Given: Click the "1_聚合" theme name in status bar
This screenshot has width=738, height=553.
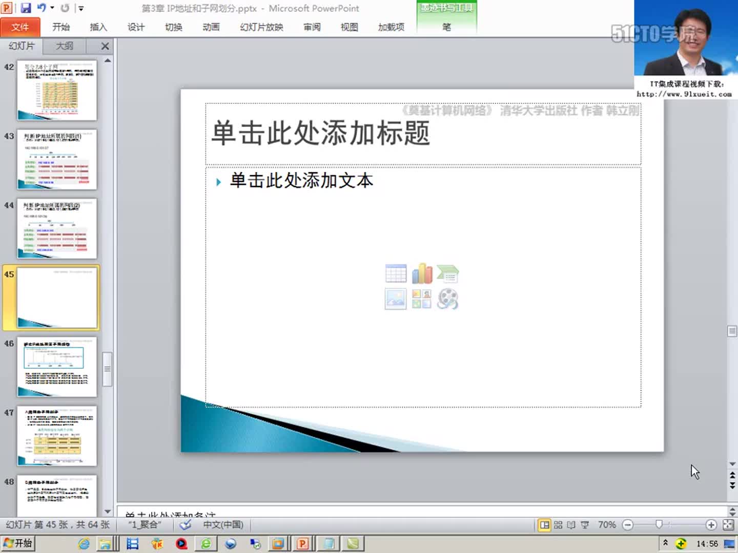Looking at the screenshot, I should click(x=145, y=525).
